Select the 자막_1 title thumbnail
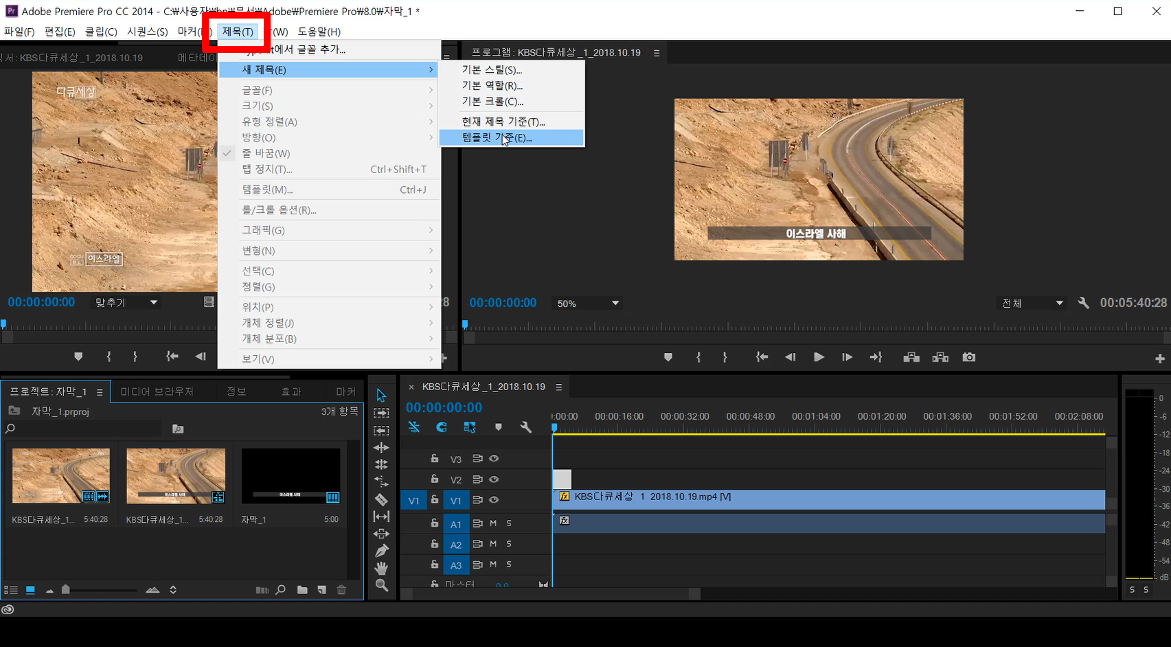The width and height of the screenshot is (1171, 647). click(x=291, y=477)
